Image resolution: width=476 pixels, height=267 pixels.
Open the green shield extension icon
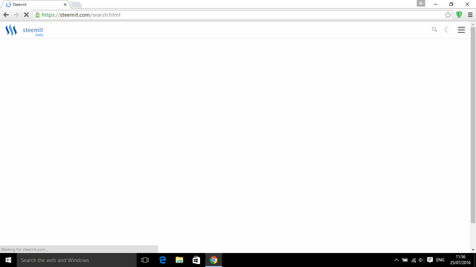[x=459, y=15]
